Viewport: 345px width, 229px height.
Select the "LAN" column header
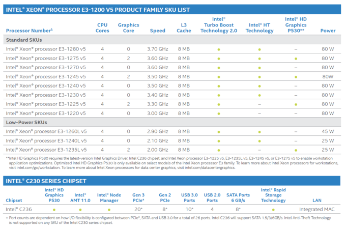pos(317,201)
